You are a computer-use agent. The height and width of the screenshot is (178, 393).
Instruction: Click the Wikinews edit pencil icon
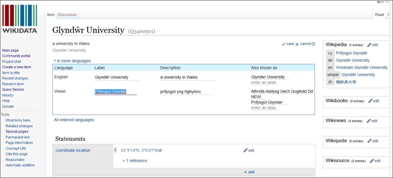(x=369, y=121)
